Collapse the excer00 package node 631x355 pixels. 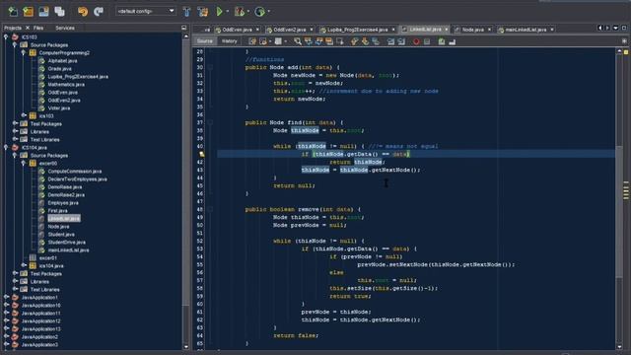[x=24, y=163]
